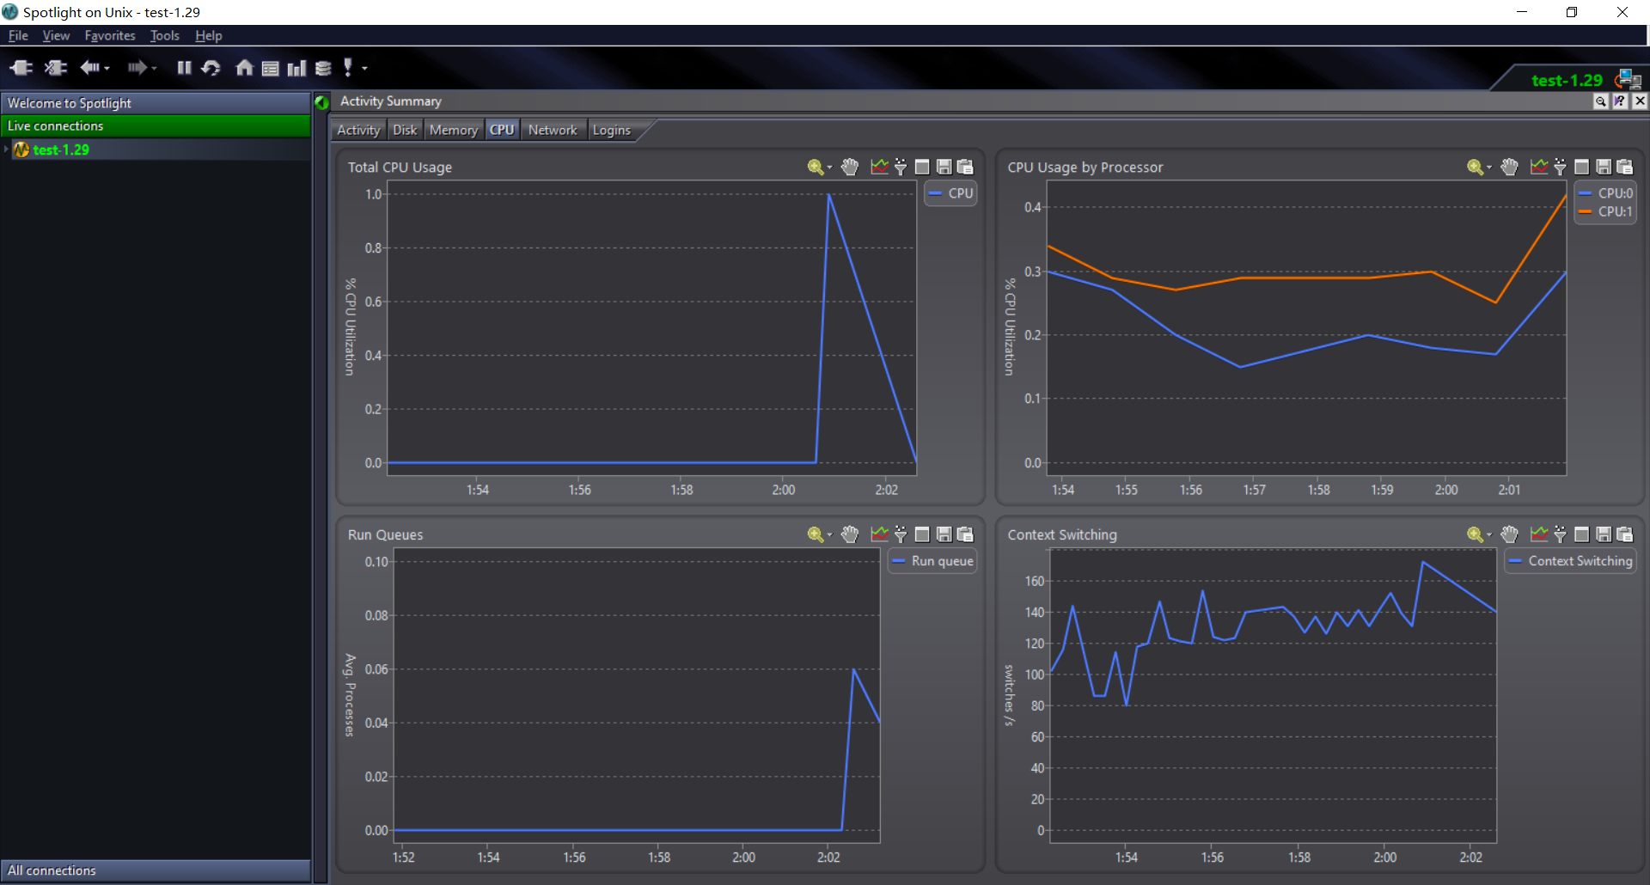Click the exclamation alarm toolbar icon

(348, 68)
